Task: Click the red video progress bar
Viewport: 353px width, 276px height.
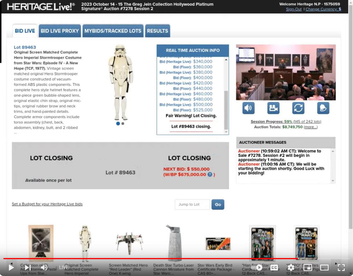Action: 150,258
